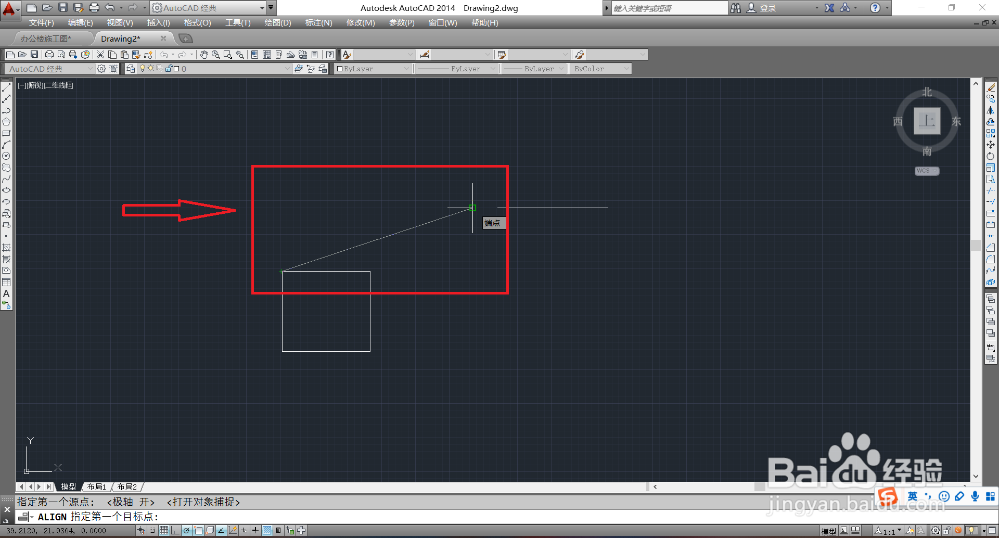Select the Arc draw tool

tap(6, 145)
